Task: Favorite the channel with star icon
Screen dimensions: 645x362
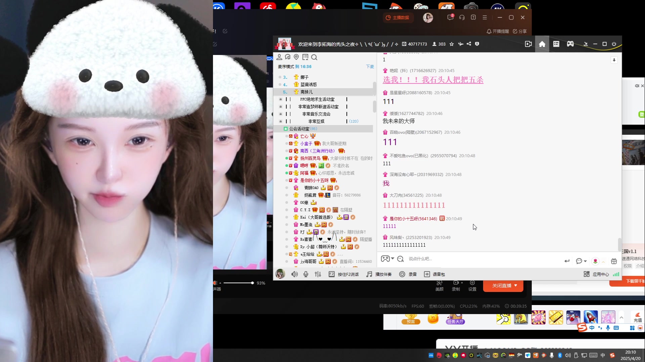Action: coord(451,44)
